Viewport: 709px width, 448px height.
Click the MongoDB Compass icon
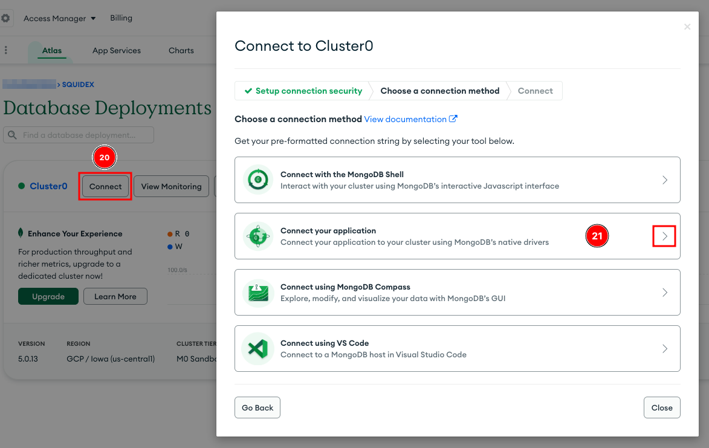click(258, 293)
